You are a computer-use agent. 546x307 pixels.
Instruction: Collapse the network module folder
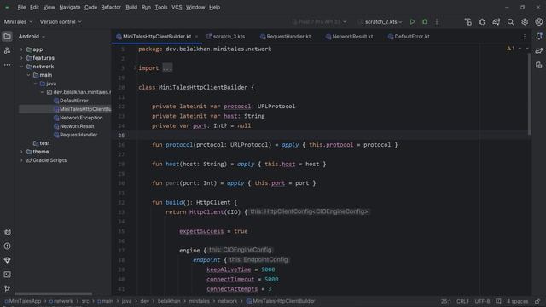[21, 67]
